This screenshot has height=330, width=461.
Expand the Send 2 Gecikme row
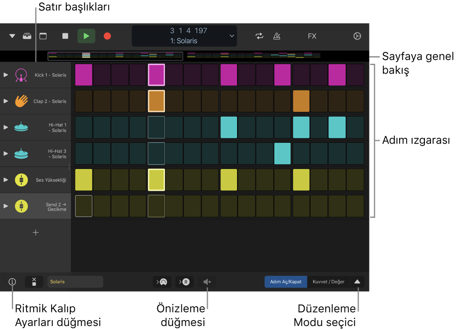click(6, 206)
